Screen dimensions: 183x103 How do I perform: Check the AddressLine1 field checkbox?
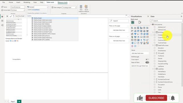tap(154, 27)
